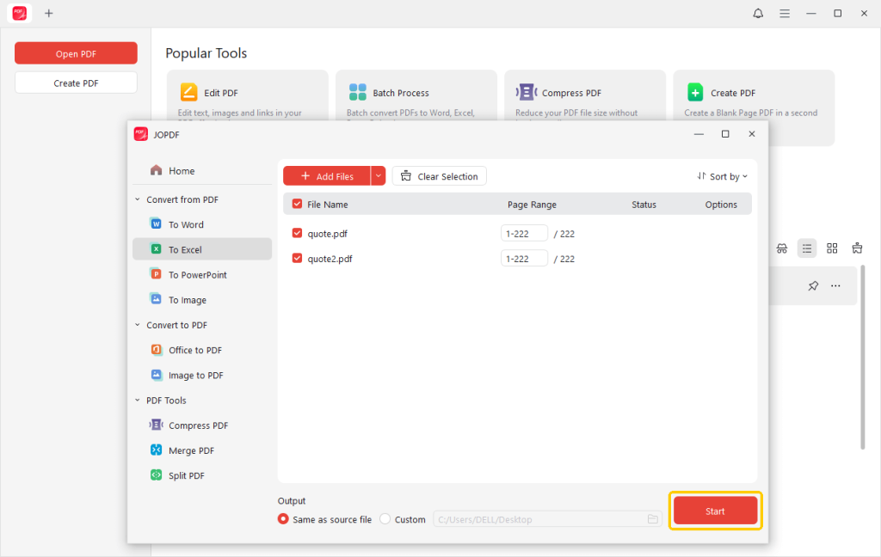Screen dimensions: 881x557
Task: Select the Custom output radio button
Action: (x=385, y=519)
